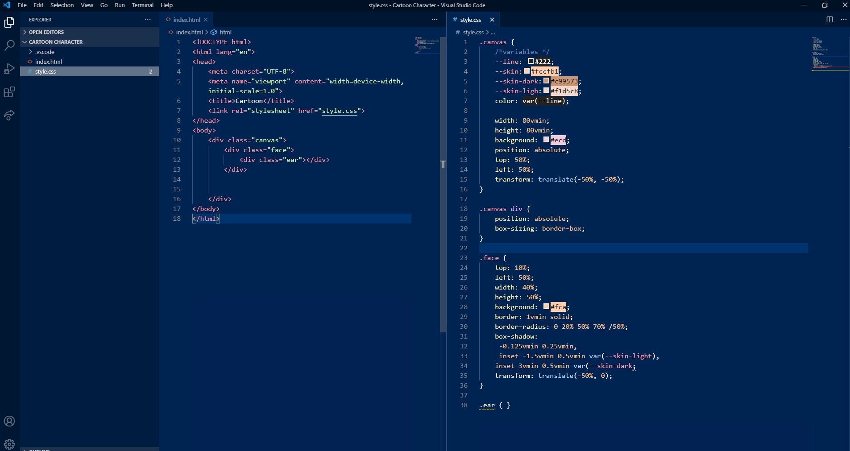The height and width of the screenshot is (451, 850).
Task: Open the Run menu
Action: (120, 5)
